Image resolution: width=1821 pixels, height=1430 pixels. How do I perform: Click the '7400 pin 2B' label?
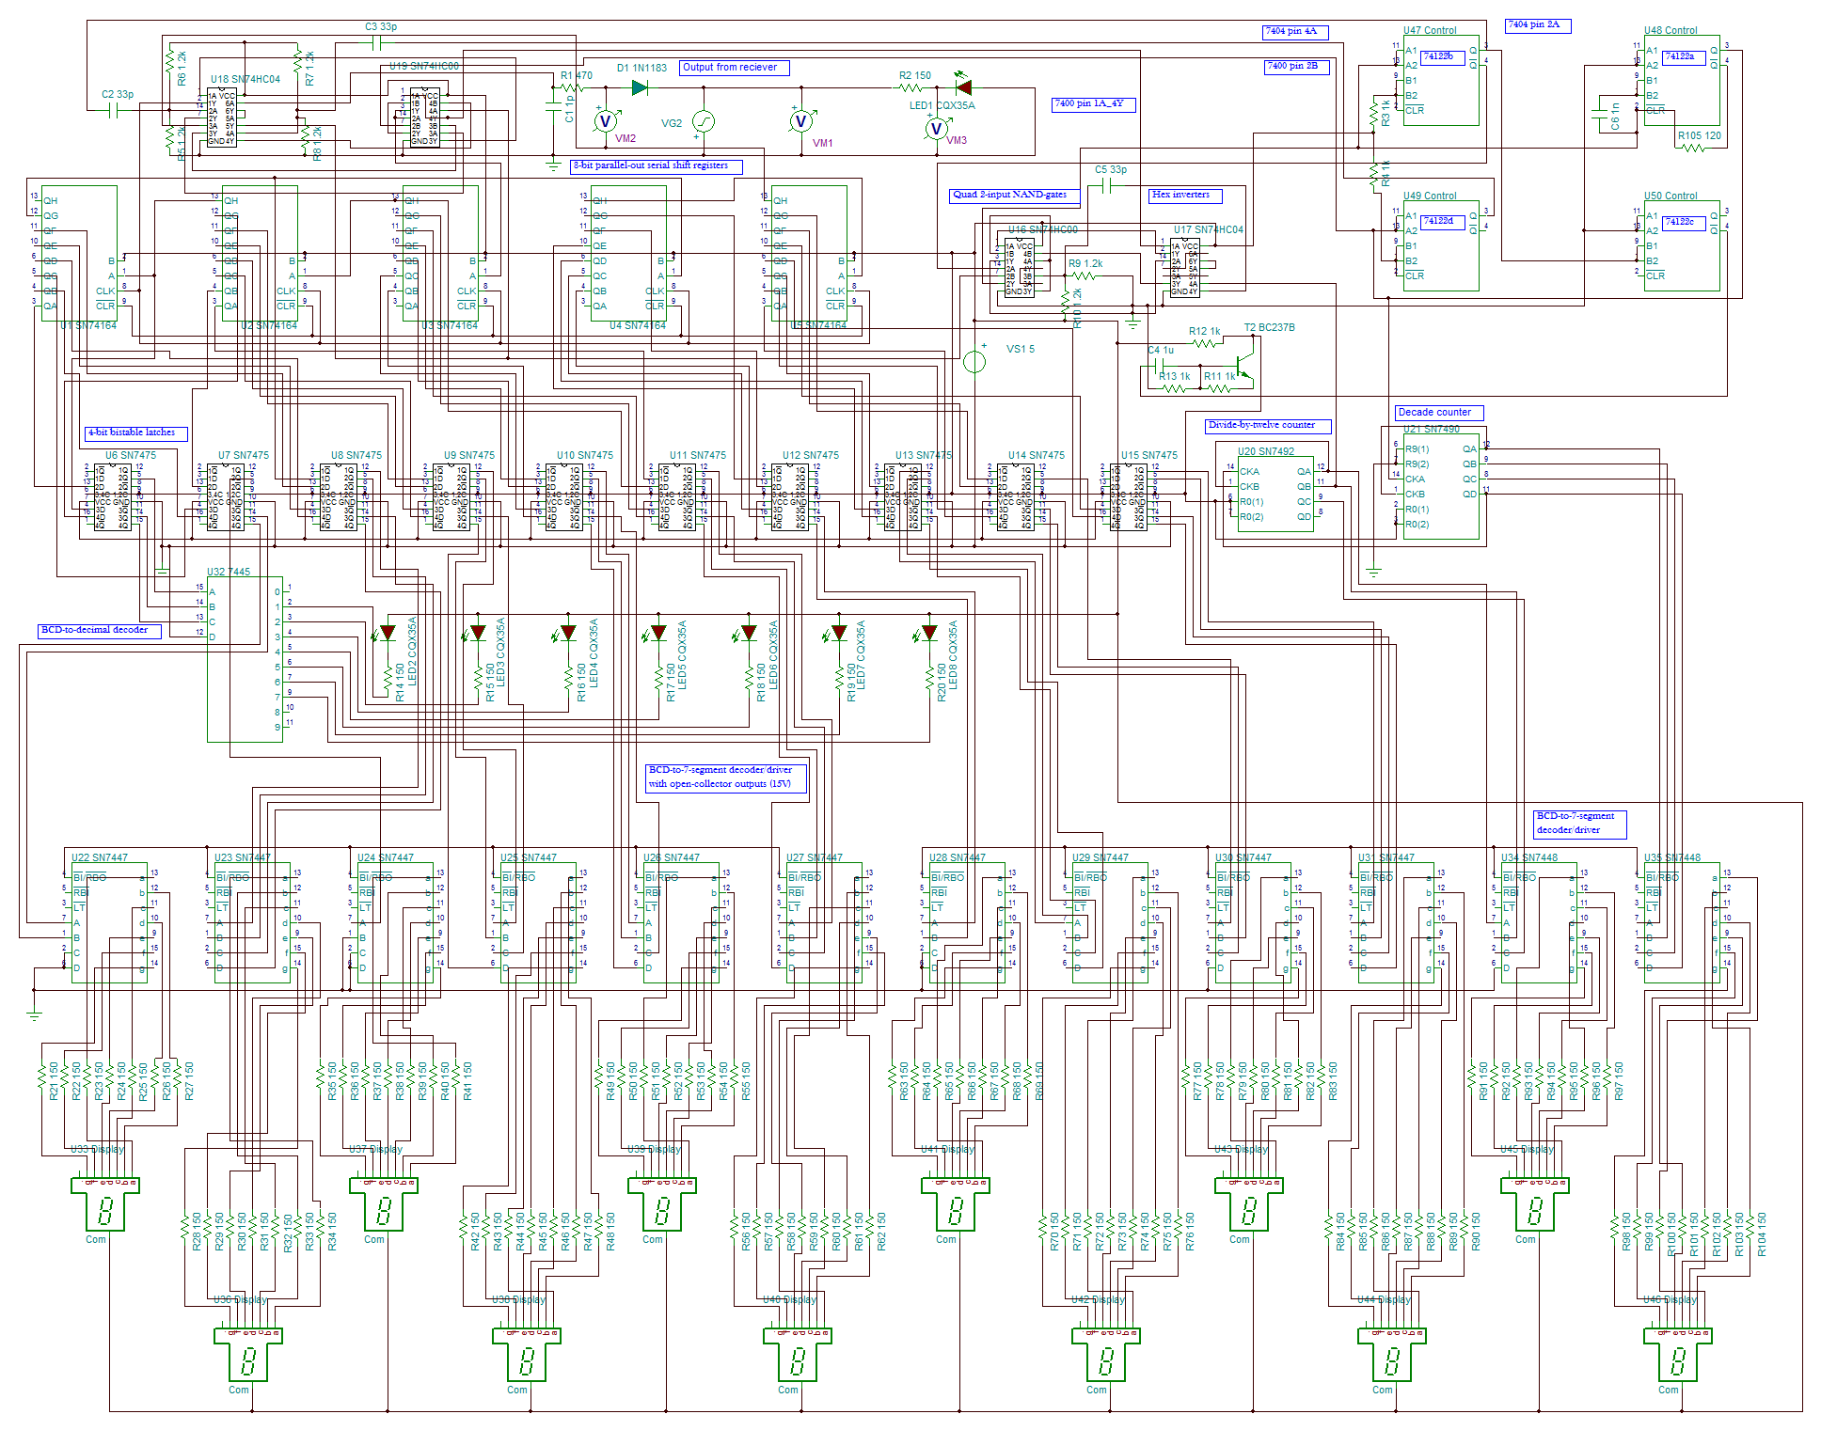coord(1296,67)
